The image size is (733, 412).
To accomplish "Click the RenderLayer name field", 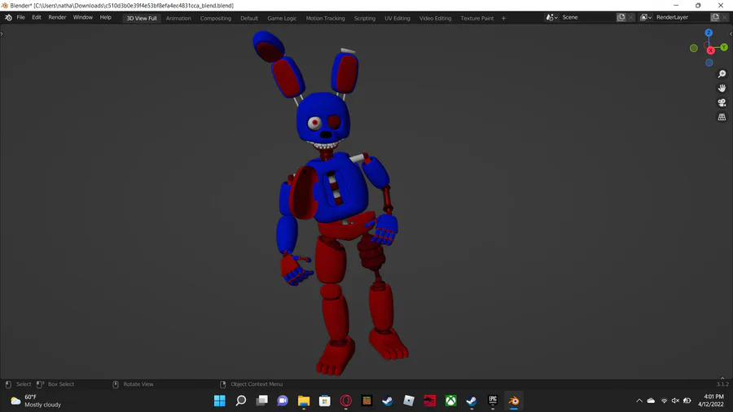I will click(x=682, y=17).
